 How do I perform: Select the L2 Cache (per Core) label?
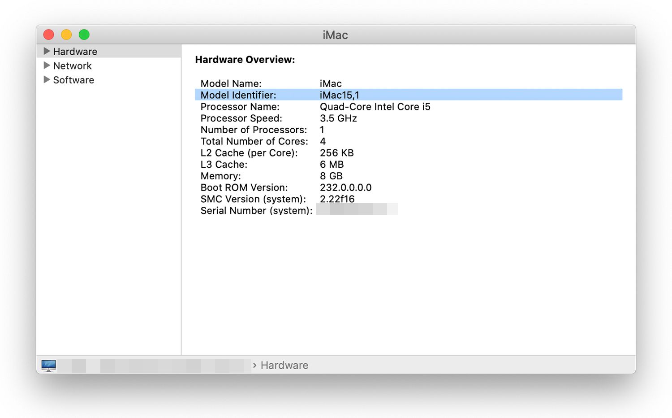pyautogui.click(x=249, y=153)
